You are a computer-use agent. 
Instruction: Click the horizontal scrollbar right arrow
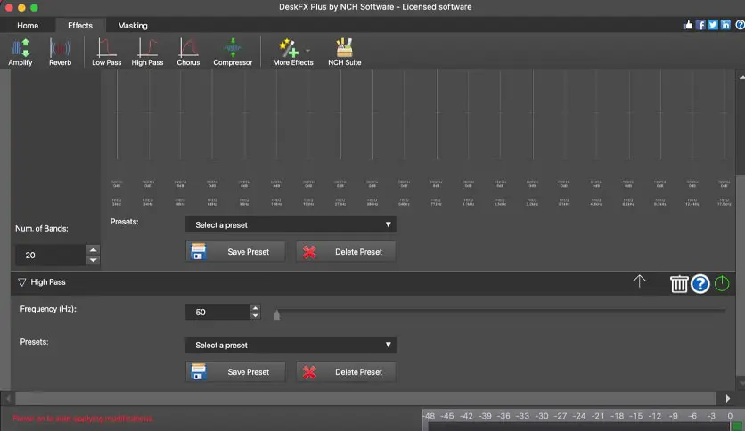(x=727, y=399)
